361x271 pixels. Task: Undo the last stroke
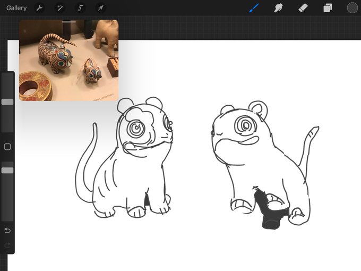(x=7, y=230)
